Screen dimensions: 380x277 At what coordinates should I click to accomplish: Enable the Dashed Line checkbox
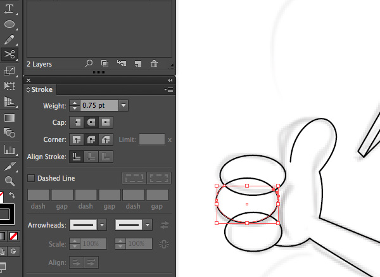coord(32,179)
